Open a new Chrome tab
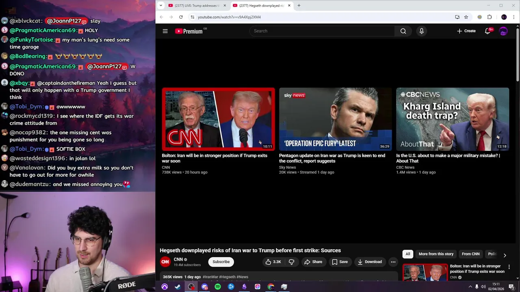 tap(299, 6)
